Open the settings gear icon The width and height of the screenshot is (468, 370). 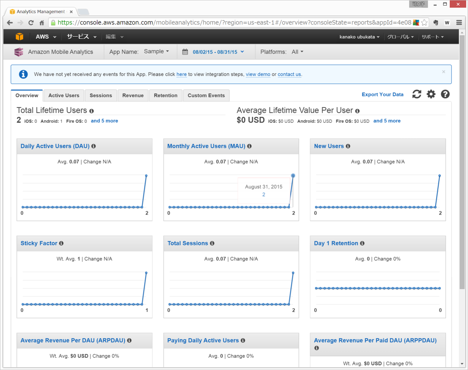[431, 94]
